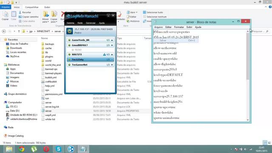Select OS (C:) drive in sidebar

[x=14, y=107]
